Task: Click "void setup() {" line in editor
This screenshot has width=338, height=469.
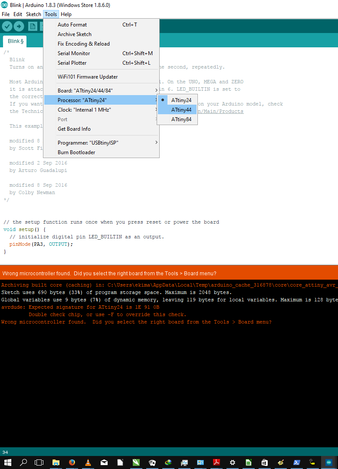Action: tap(24, 229)
